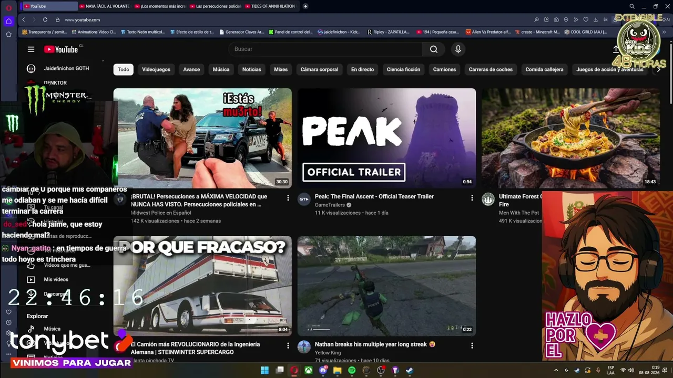Select the Ciencia ficción filter chip

(x=403, y=69)
